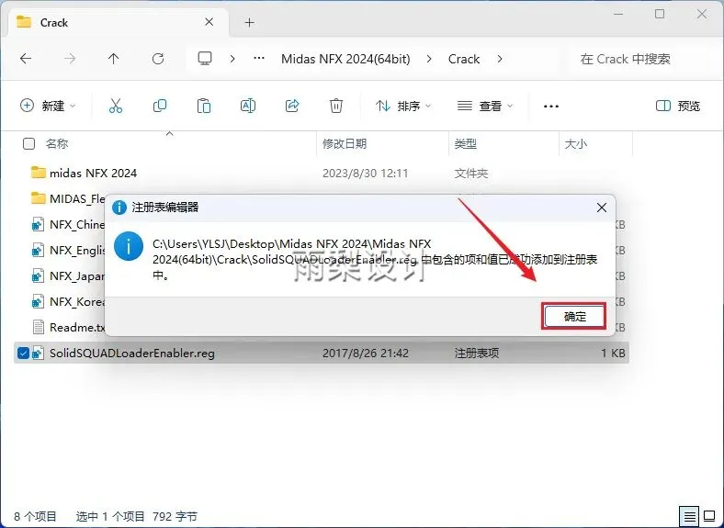Show hidden breadcrumb path ellipsis
Image resolution: width=724 pixels, height=528 pixels.
coord(259,59)
